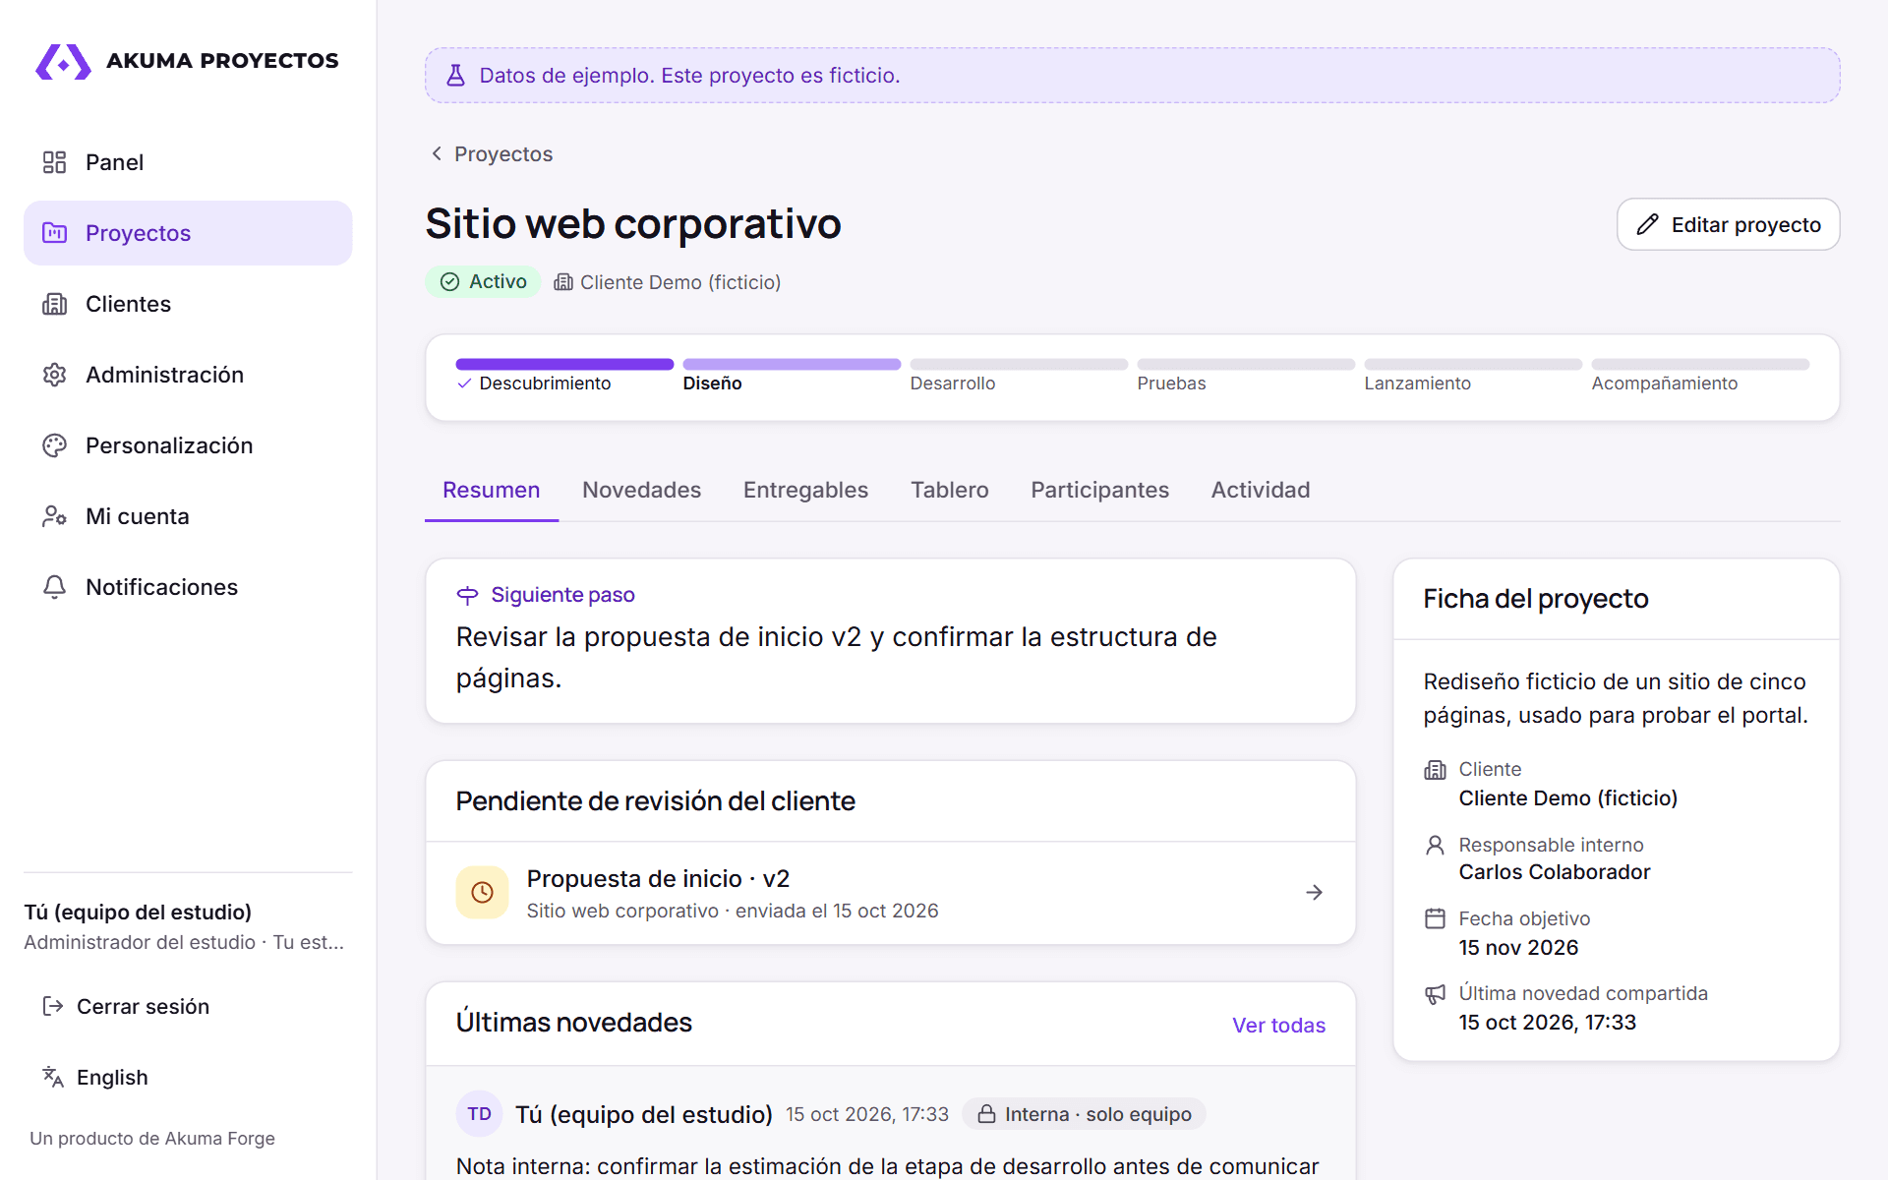
Task: Open the Tablero tab
Action: coord(949,490)
